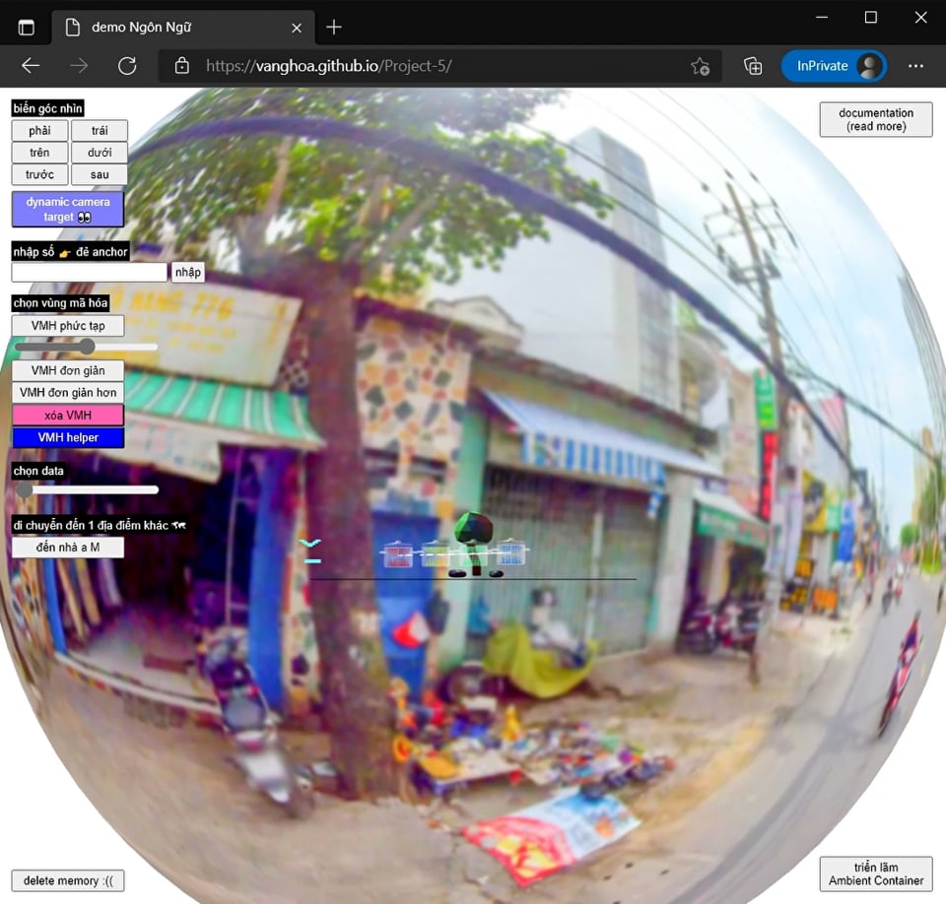Click delete memory button
Screen dimensions: 946x904
[x=68, y=880]
